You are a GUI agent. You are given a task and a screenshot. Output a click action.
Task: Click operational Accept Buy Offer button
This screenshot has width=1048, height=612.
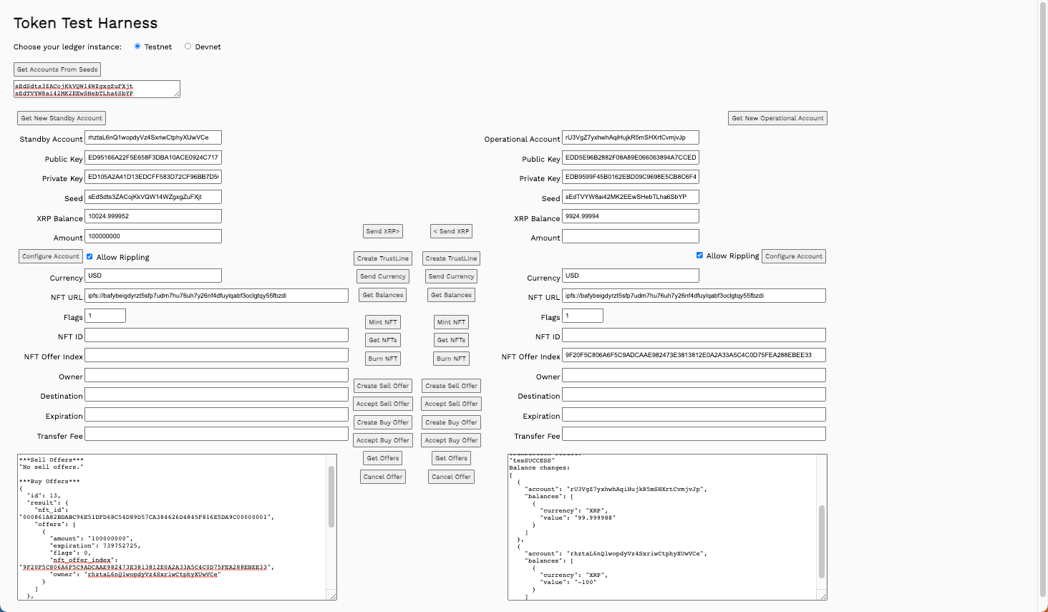(x=451, y=440)
